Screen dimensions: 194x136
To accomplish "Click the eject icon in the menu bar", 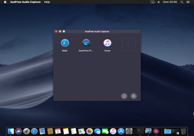I will 158,2.
